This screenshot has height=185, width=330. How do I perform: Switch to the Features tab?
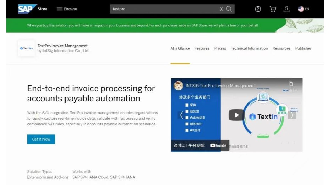click(x=202, y=48)
